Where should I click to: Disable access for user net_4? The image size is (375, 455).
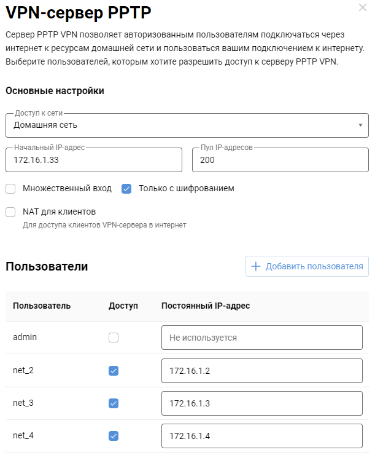[114, 436]
